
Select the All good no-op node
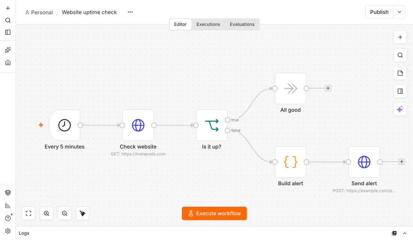291,88
